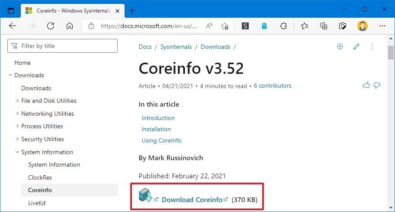The image size is (395, 212).
Task: Click the page scrollbar thumb
Action: coord(391,52)
